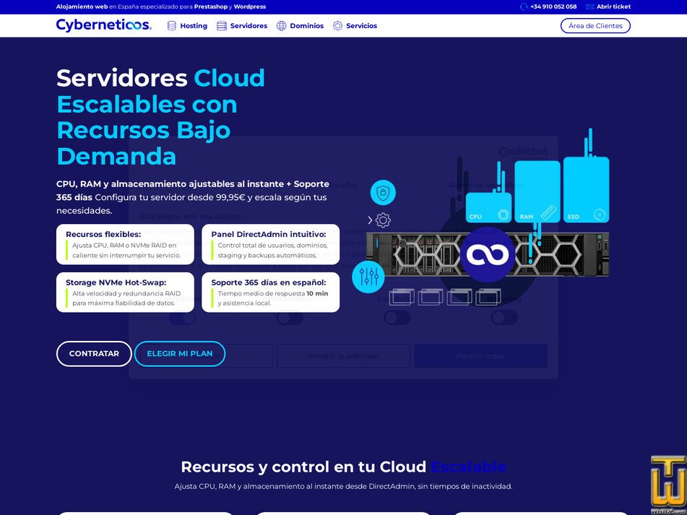Click the envelope icon beside Abrir ticket
687x515 pixels.
[x=589, y=7]
